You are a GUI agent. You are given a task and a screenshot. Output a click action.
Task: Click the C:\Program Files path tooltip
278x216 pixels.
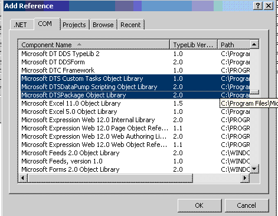pos(249,103)
